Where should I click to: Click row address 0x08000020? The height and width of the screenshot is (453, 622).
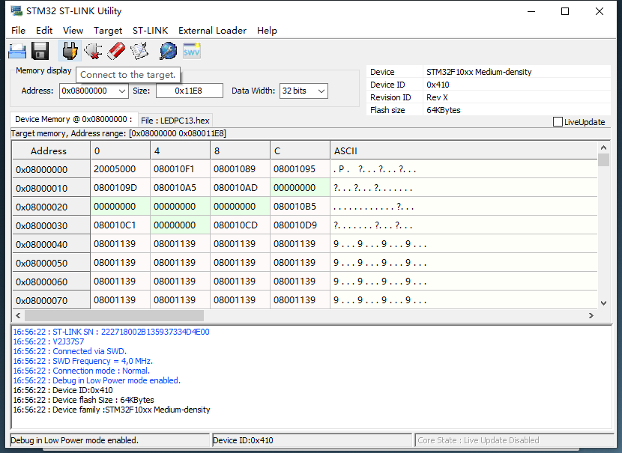(51, 207)
